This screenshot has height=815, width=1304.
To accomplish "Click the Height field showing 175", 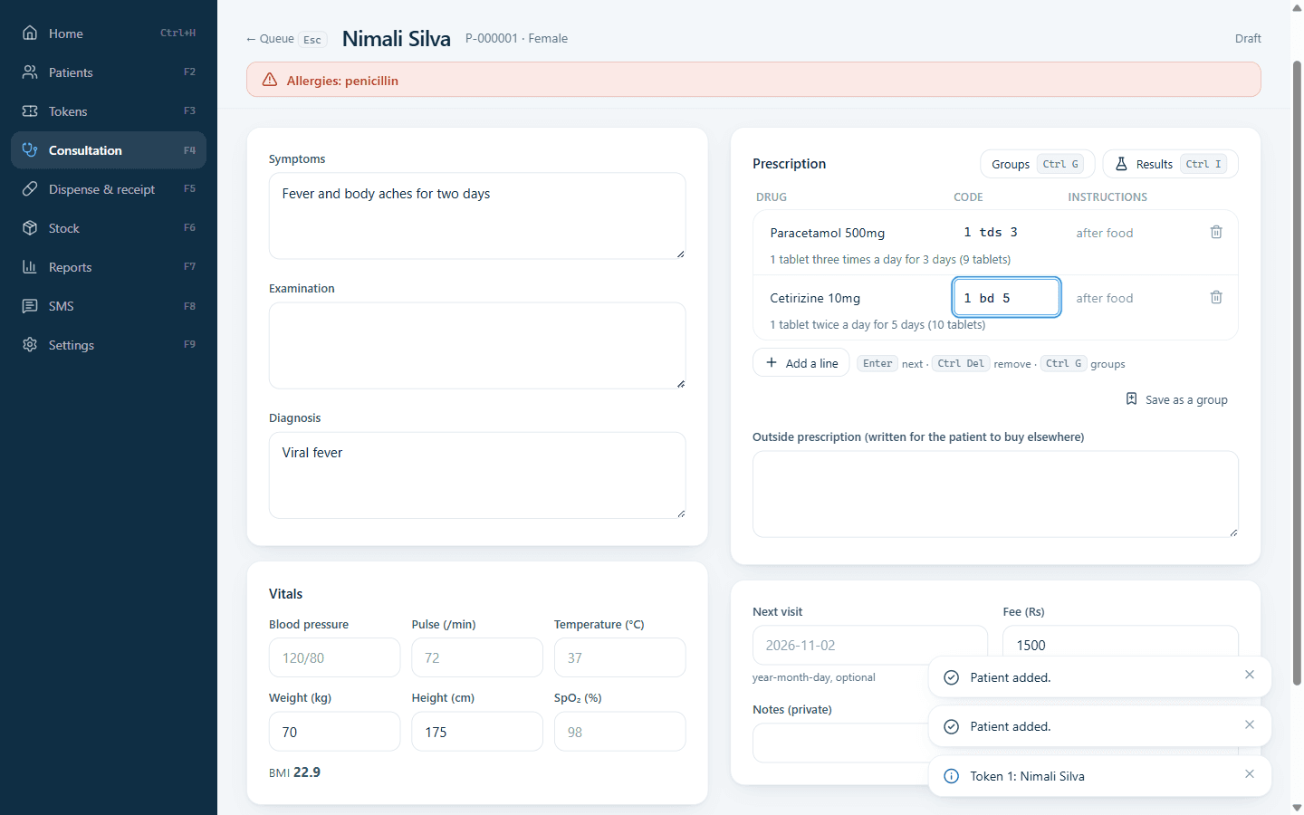I will click(477, 732).
